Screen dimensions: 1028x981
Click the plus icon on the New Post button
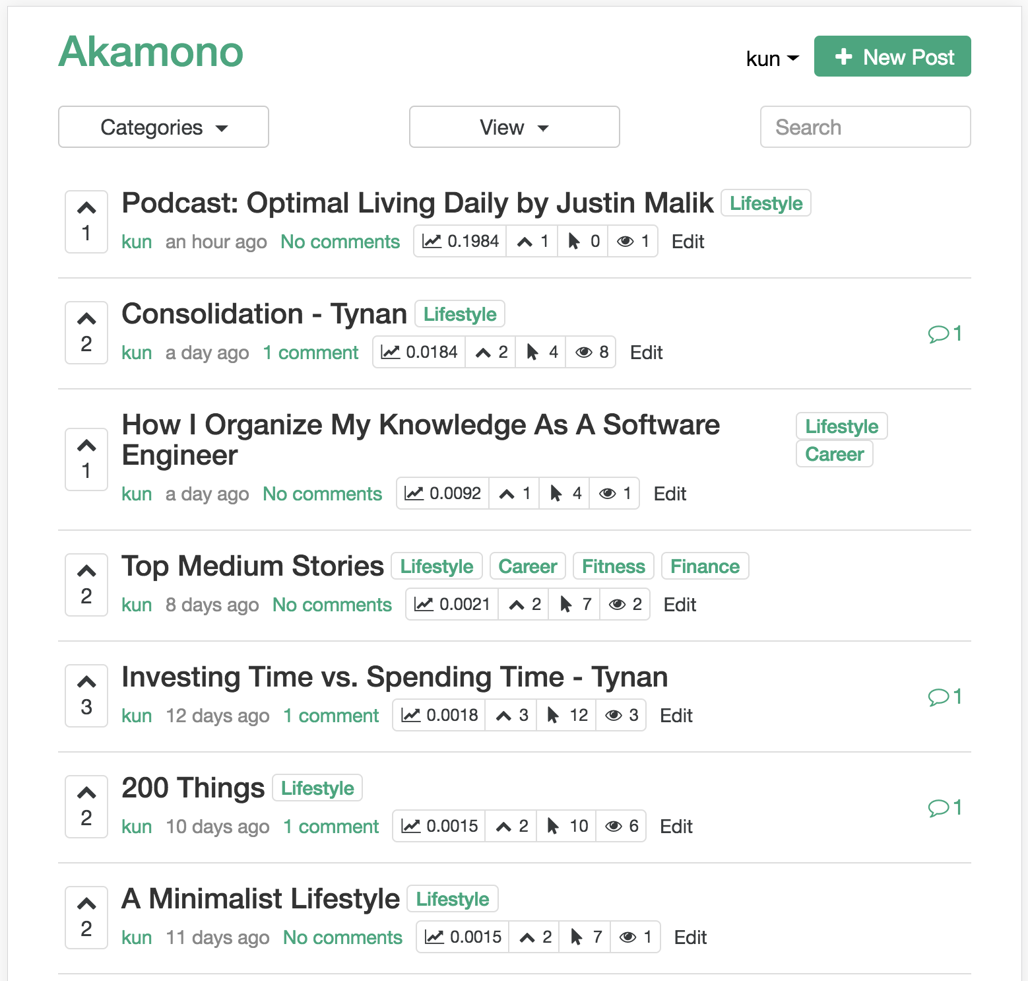[843, 57]
